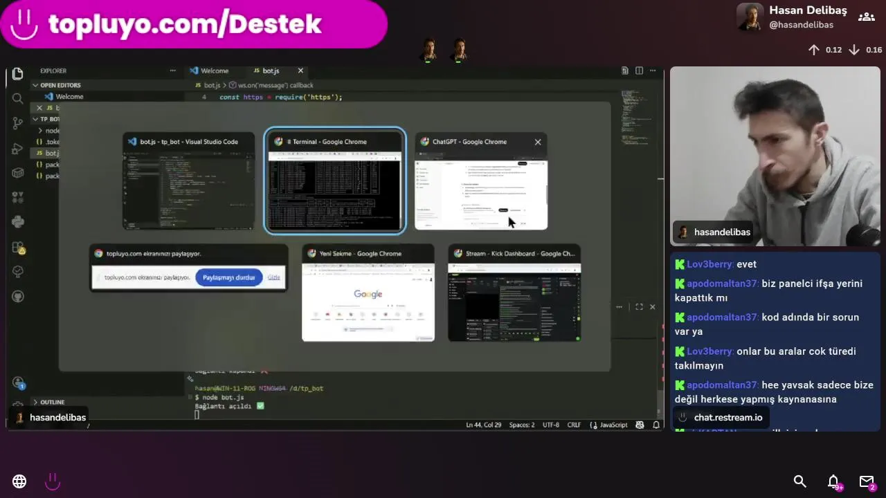Click the @hasandelibas handle at top right
Screen dimensions: 886x498
[x=802, y=25]
